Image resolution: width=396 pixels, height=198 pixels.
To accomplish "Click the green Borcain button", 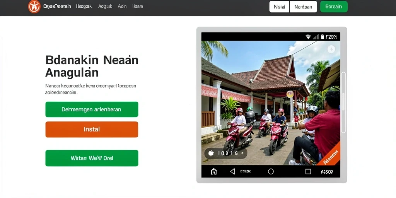I will (334, 7).
